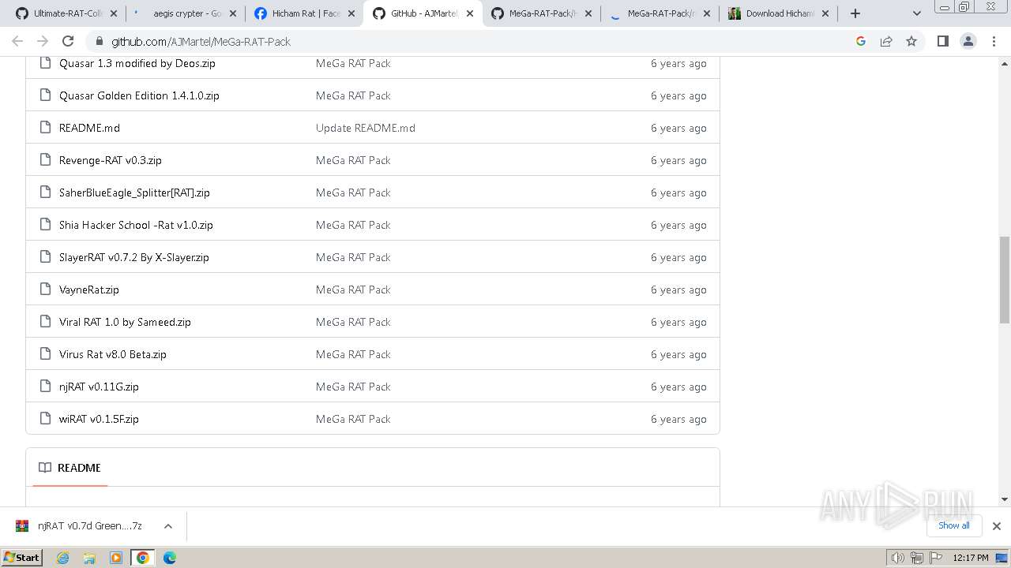Click file icon beside wiRAT v0.1.5F.zip

(x=45, y=418)
